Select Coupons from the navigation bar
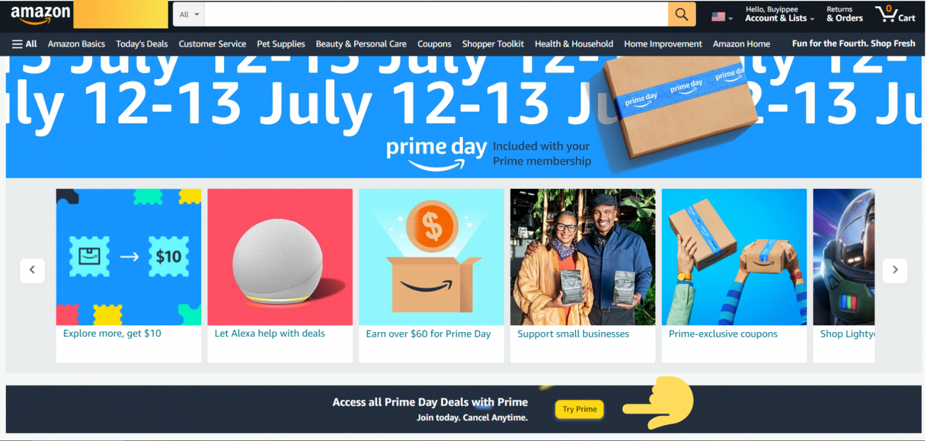This screenshot has height=441, width=927. [x=434, y=44]
